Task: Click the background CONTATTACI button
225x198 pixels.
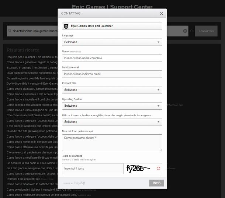Action: tap(206, 31)
